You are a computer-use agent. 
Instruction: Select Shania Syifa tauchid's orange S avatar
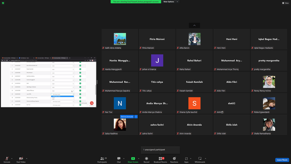click(x=194, y=103)
